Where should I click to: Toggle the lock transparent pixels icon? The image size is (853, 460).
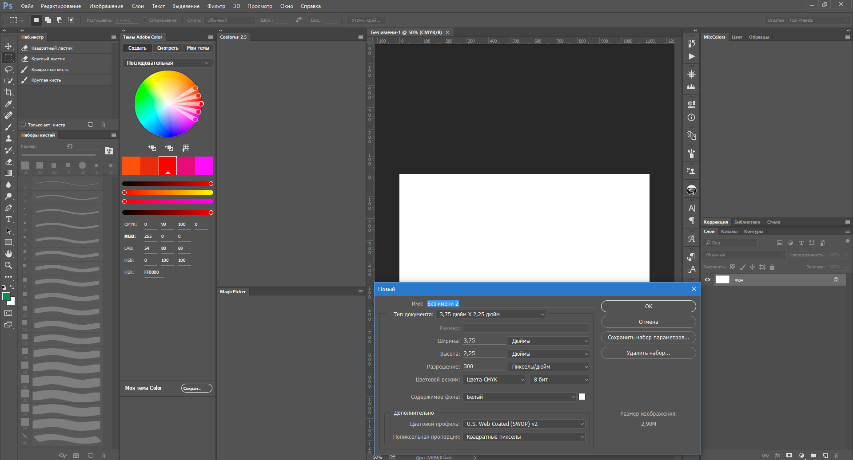tap(733, 267)
